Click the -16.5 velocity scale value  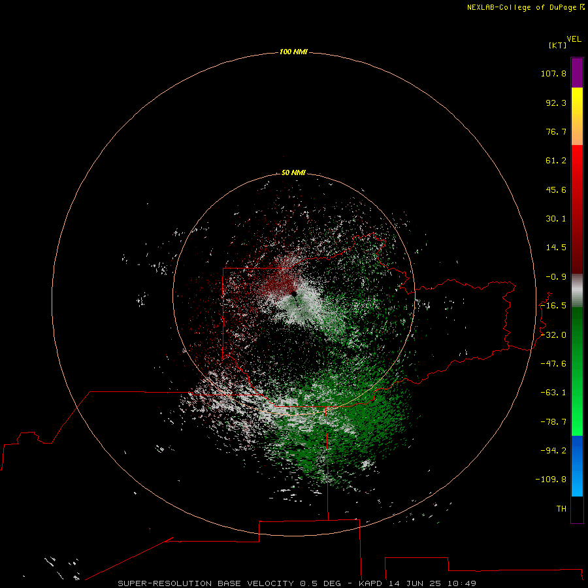point(553,306)
